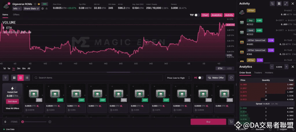The height and width of the screenshot is (132, 296).
Task: Open the Holders tab
Action: click(269, 73)
